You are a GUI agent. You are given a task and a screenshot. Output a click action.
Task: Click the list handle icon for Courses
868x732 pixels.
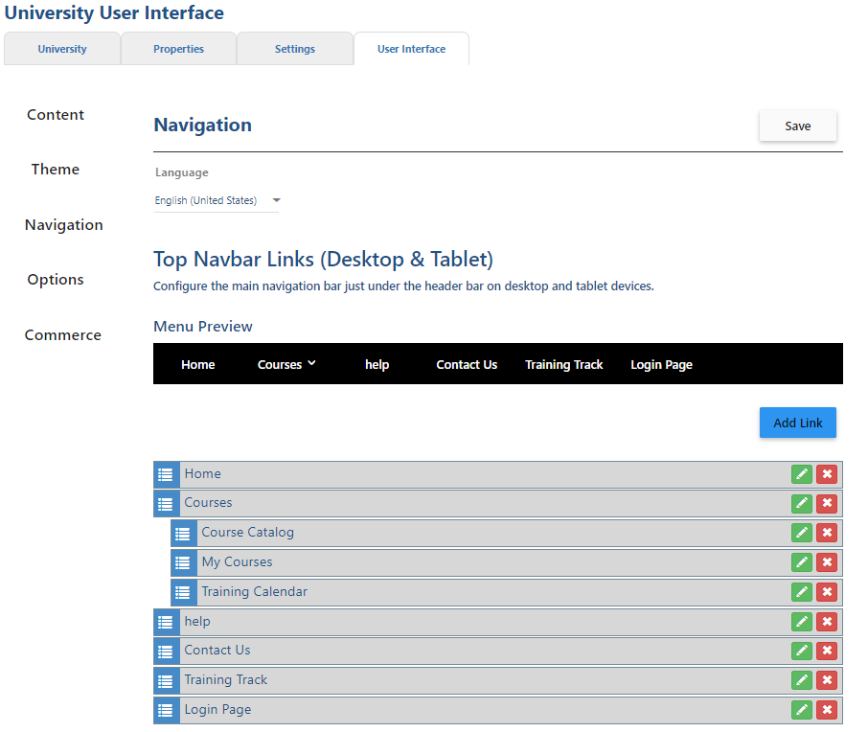coord(166,504)
